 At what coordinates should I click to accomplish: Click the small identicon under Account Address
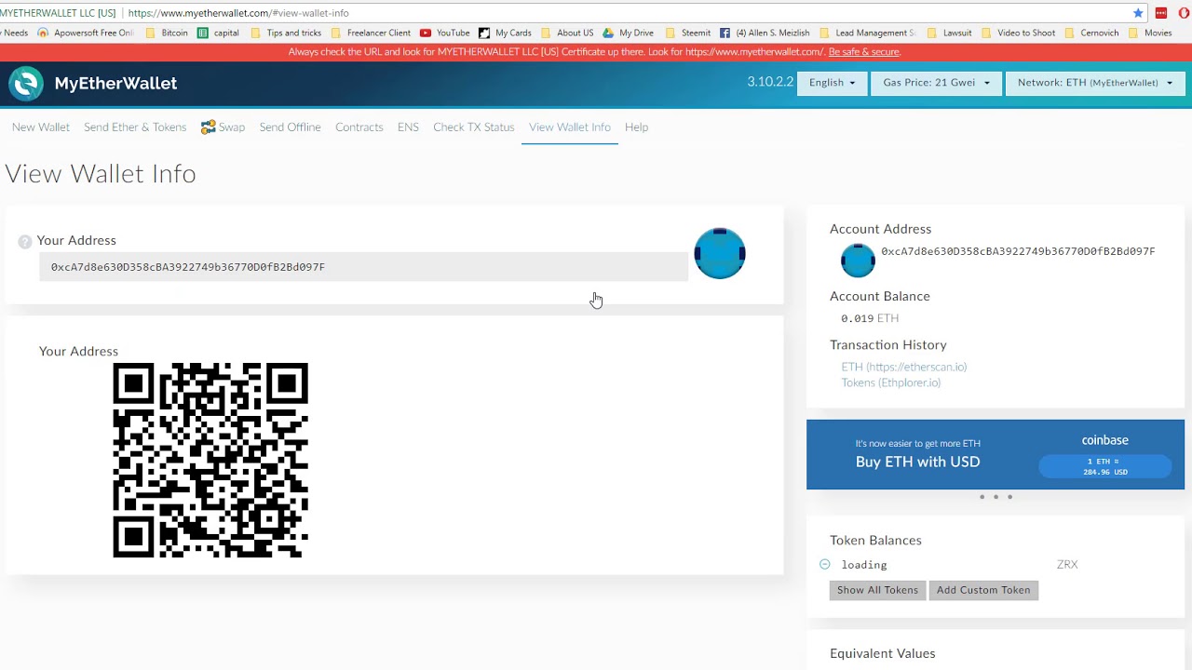858,260
